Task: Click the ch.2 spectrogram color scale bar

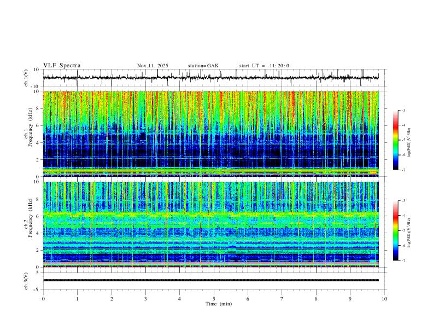Action: click(396, 230)
